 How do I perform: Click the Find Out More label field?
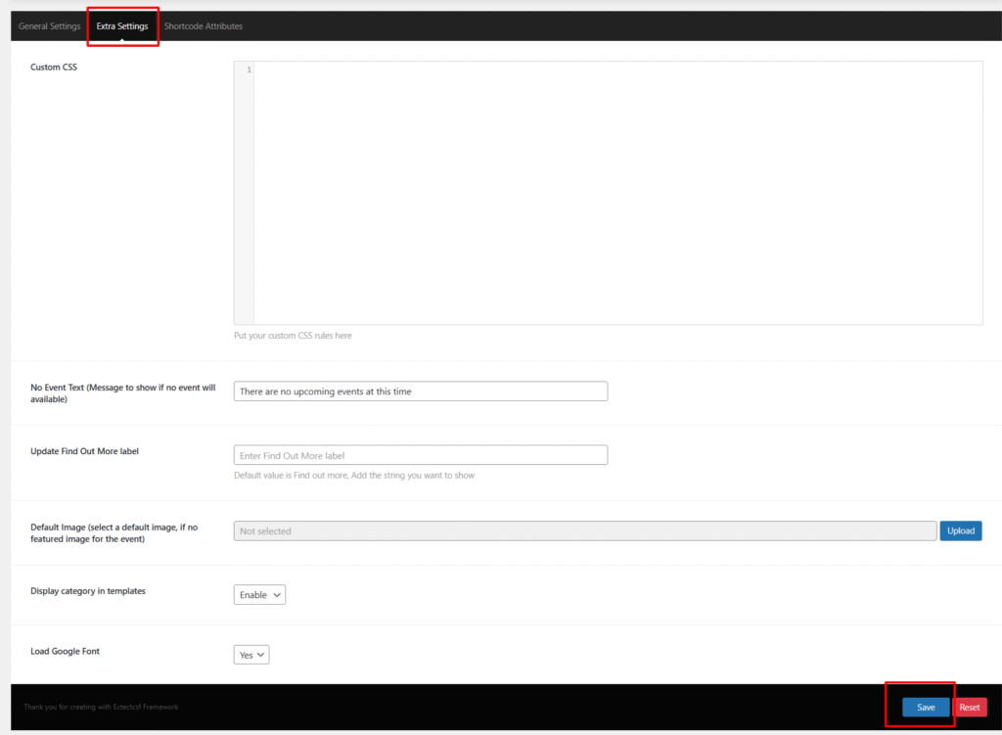[421, 454]
